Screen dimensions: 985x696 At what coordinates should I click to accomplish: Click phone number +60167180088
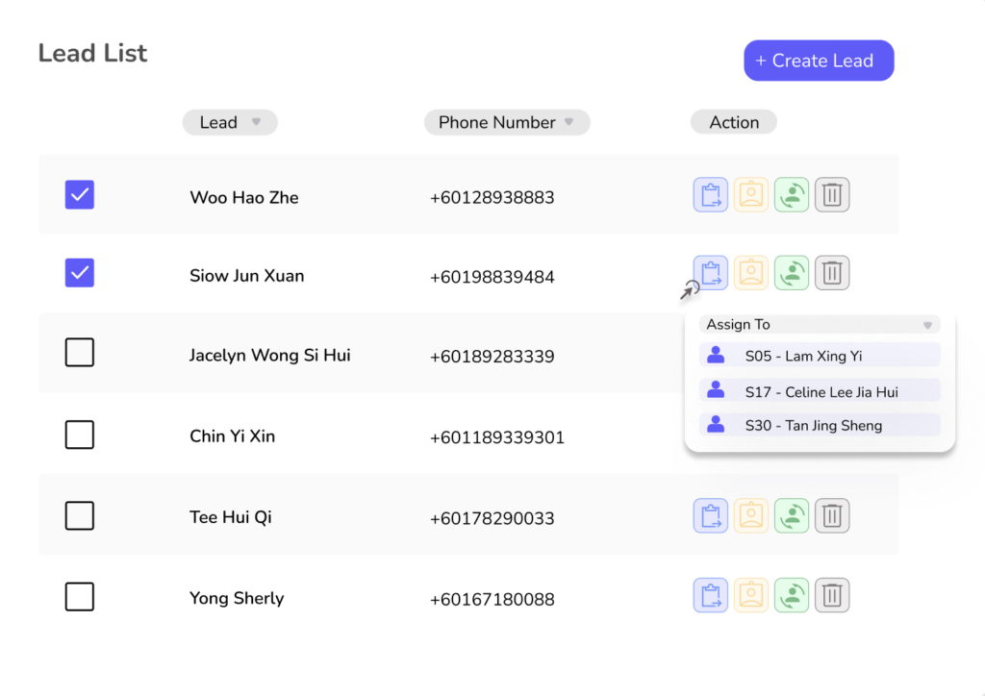(492, 599)
